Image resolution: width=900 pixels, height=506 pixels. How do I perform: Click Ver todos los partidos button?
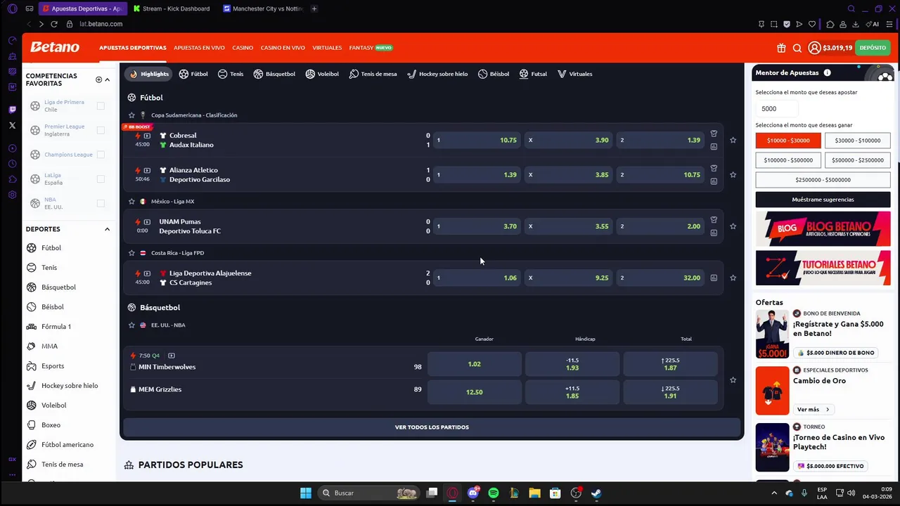tap(432, 427)
